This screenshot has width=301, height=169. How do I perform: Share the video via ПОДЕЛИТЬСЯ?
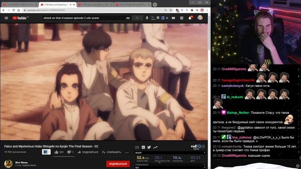coord(88,152)
